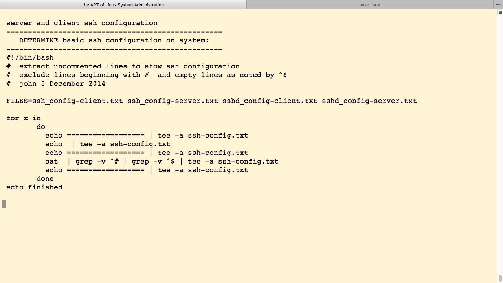Click the 'echo | tee -a ssh-config.txt' line
The image size is (503, 283).
(x=108, y=144)
